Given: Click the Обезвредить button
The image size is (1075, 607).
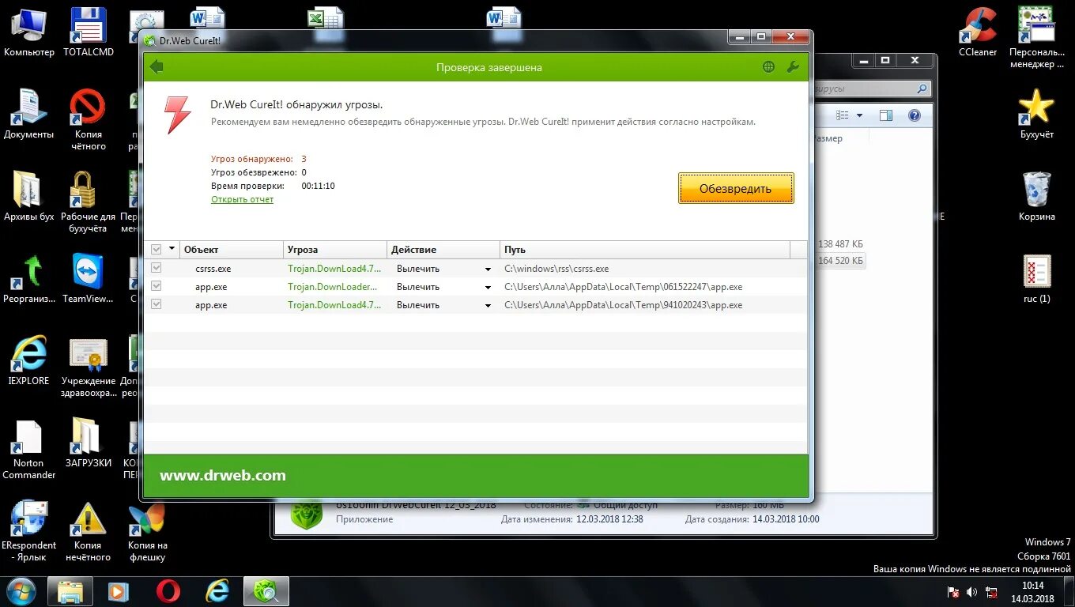Looking at the screenshot, I should point(736,189).
